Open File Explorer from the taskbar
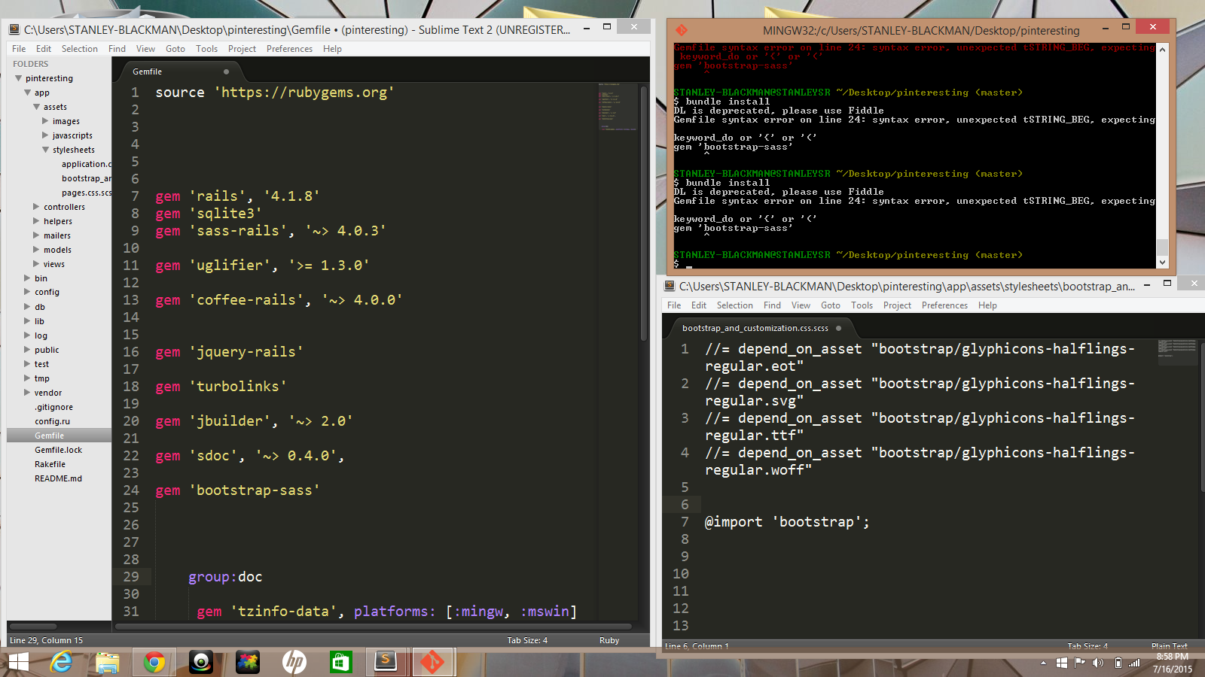This screenshot has height=677, width=1205. (108, 662)
